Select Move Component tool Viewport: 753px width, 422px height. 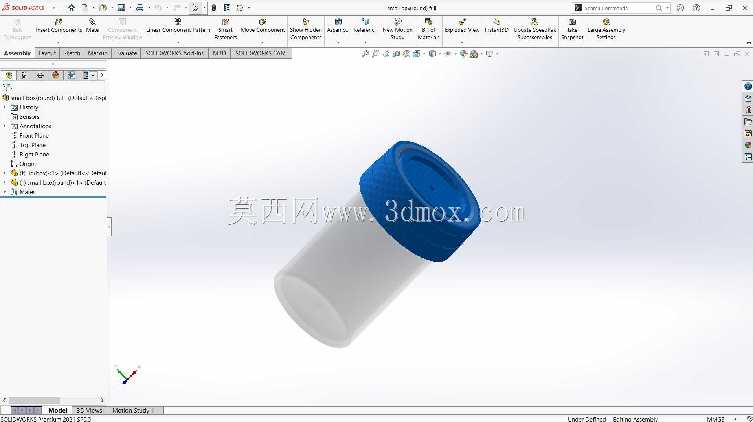pyautogui.click(x=263, y=26)
